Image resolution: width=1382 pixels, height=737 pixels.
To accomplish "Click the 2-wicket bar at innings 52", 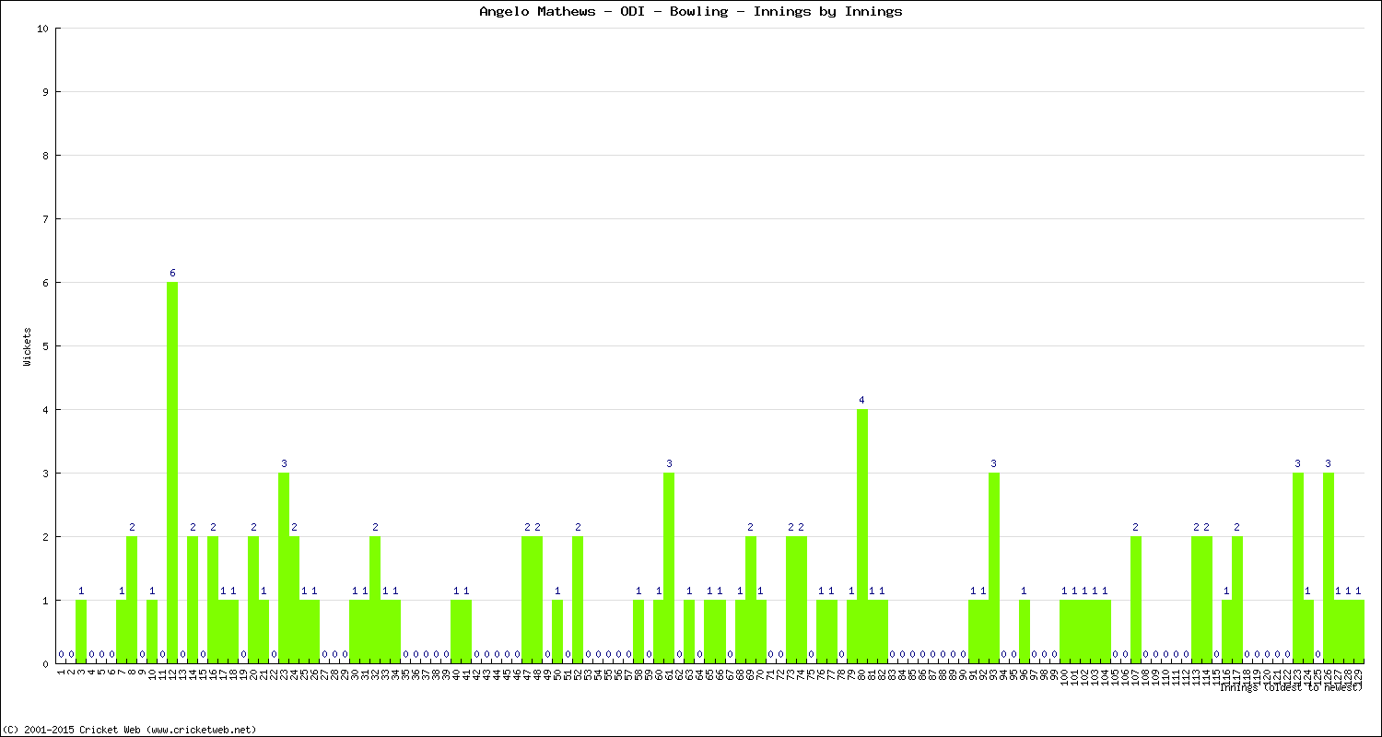I will coord(578,600).
